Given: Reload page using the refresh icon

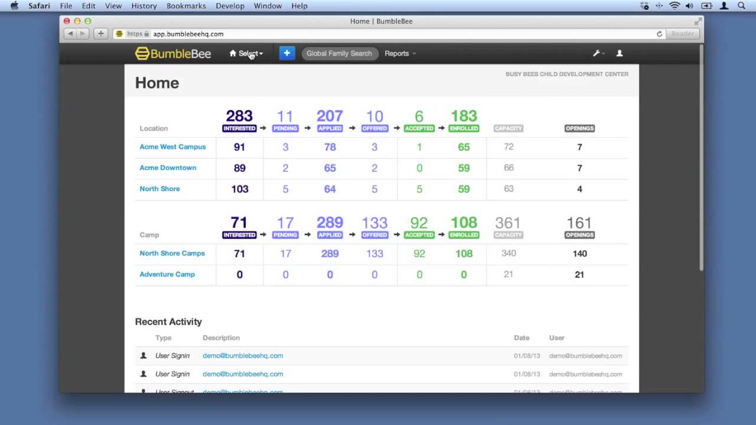Looking at the screenshot, I should pos(660,34).
